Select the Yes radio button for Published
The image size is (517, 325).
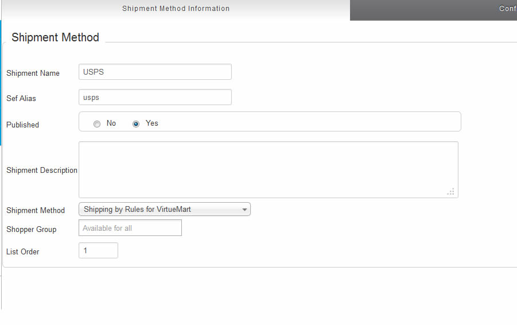tap(136, 123)
